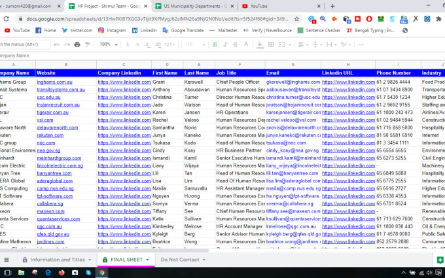Click the green Explore button
The width and height of the screenshot is (445, 278).
pos(440,260)
